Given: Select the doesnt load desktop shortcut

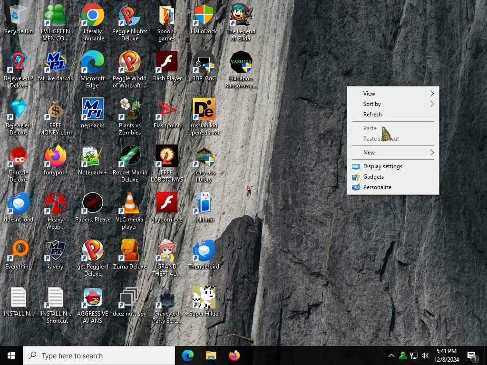Looking at the screenshot, I should pyautogui.click(x=19, y=208).
